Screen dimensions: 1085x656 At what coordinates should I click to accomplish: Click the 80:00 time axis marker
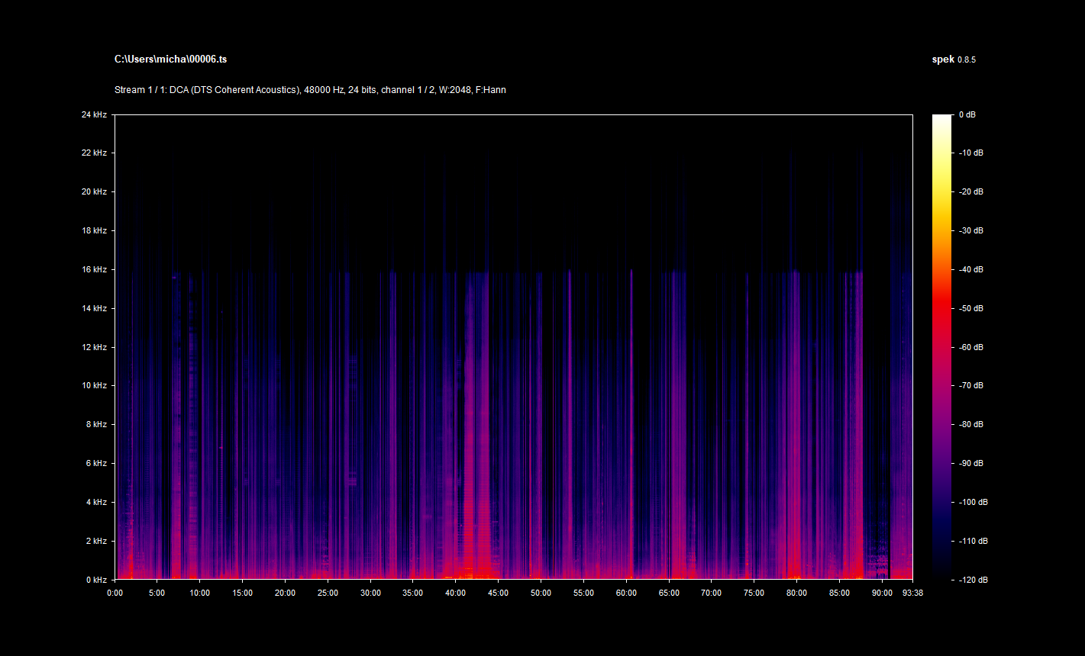pyautogui.click(x=796, y=592)
